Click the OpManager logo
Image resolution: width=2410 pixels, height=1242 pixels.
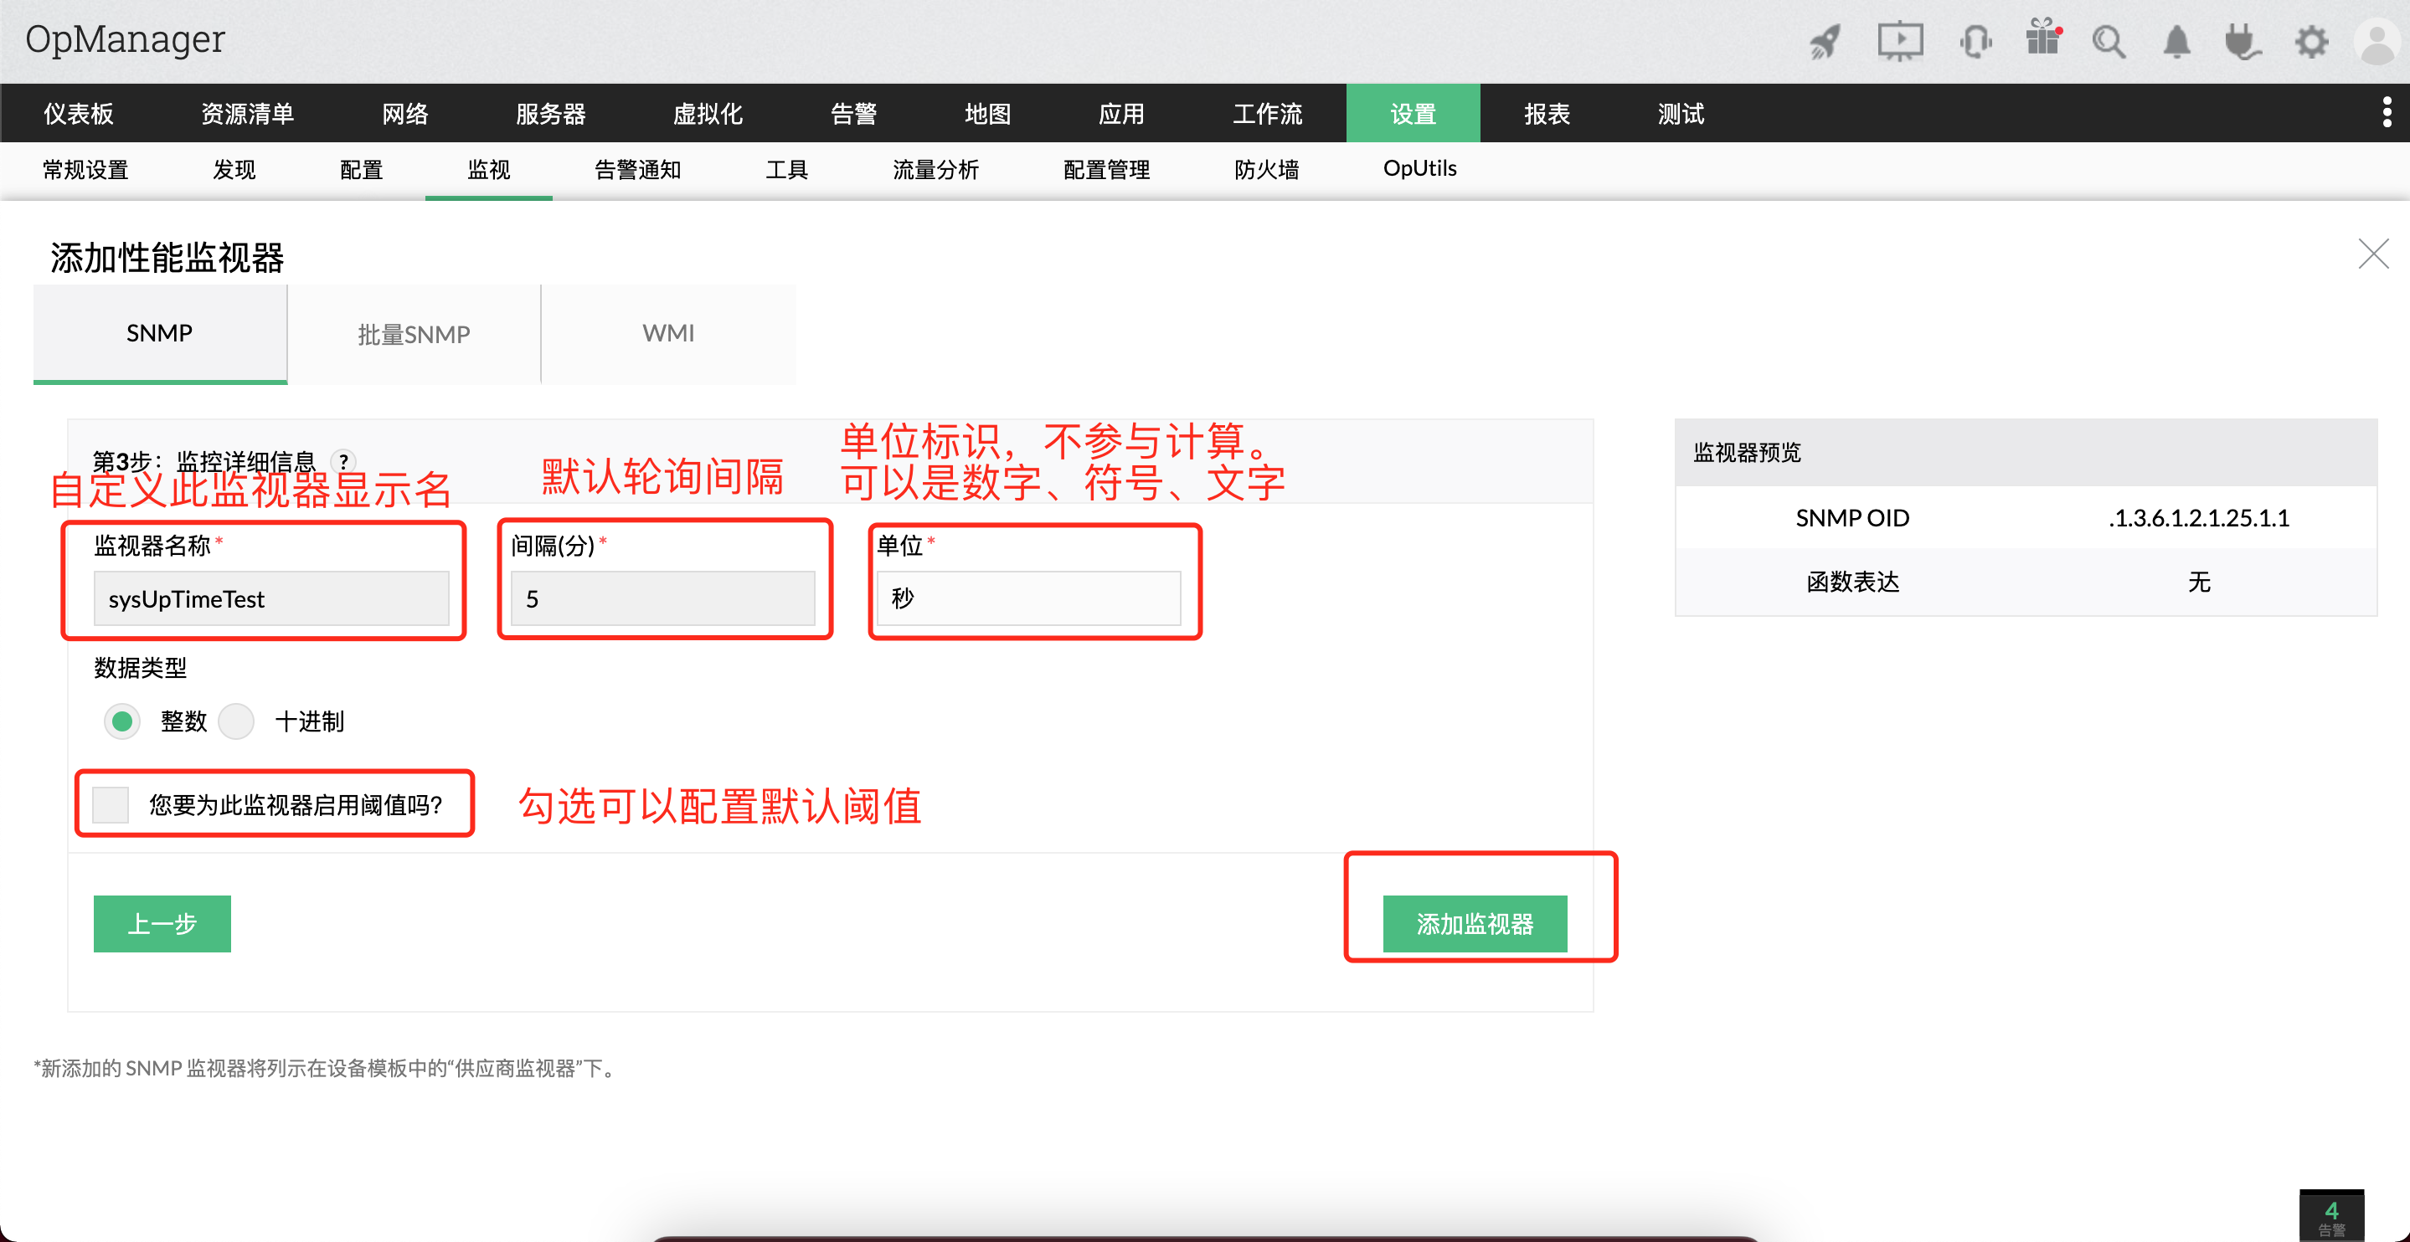(126, 40)
